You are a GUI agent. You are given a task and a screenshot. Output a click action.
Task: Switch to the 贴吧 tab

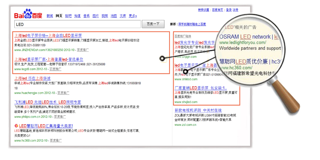[x=68, y=16]
